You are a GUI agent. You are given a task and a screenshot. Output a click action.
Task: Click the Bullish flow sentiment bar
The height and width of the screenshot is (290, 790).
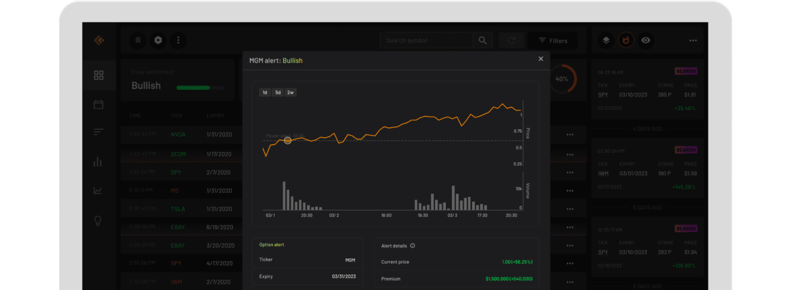tap(200, 87)
